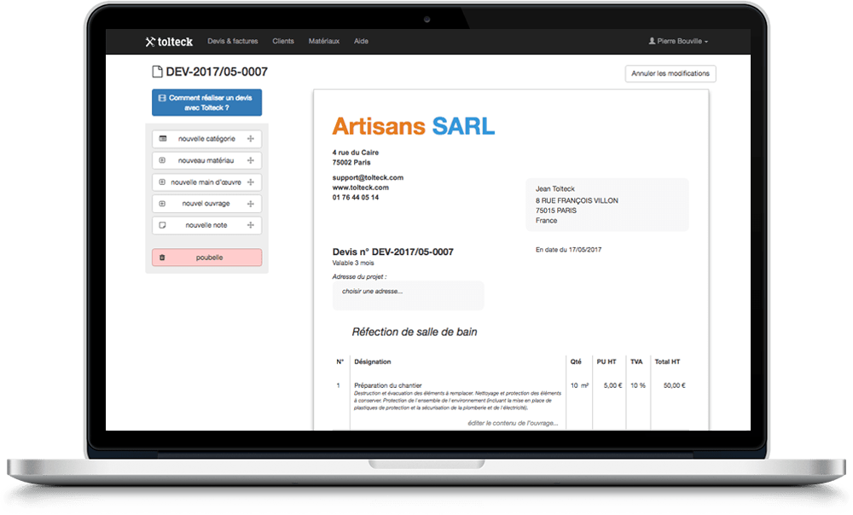The height and width of the screenshot is (515, 853).
Task: Click the plus icon beside 'nouvel ouvrage'
Action: click(163, 204)
